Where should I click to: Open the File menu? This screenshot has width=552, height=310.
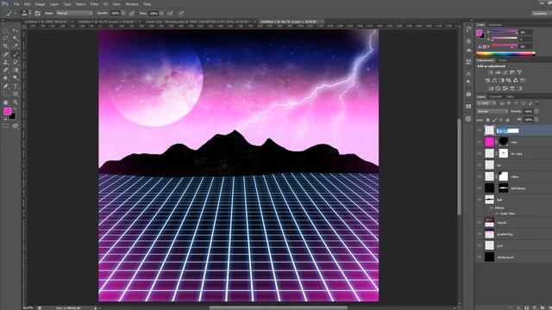click(x=16, y=4)
